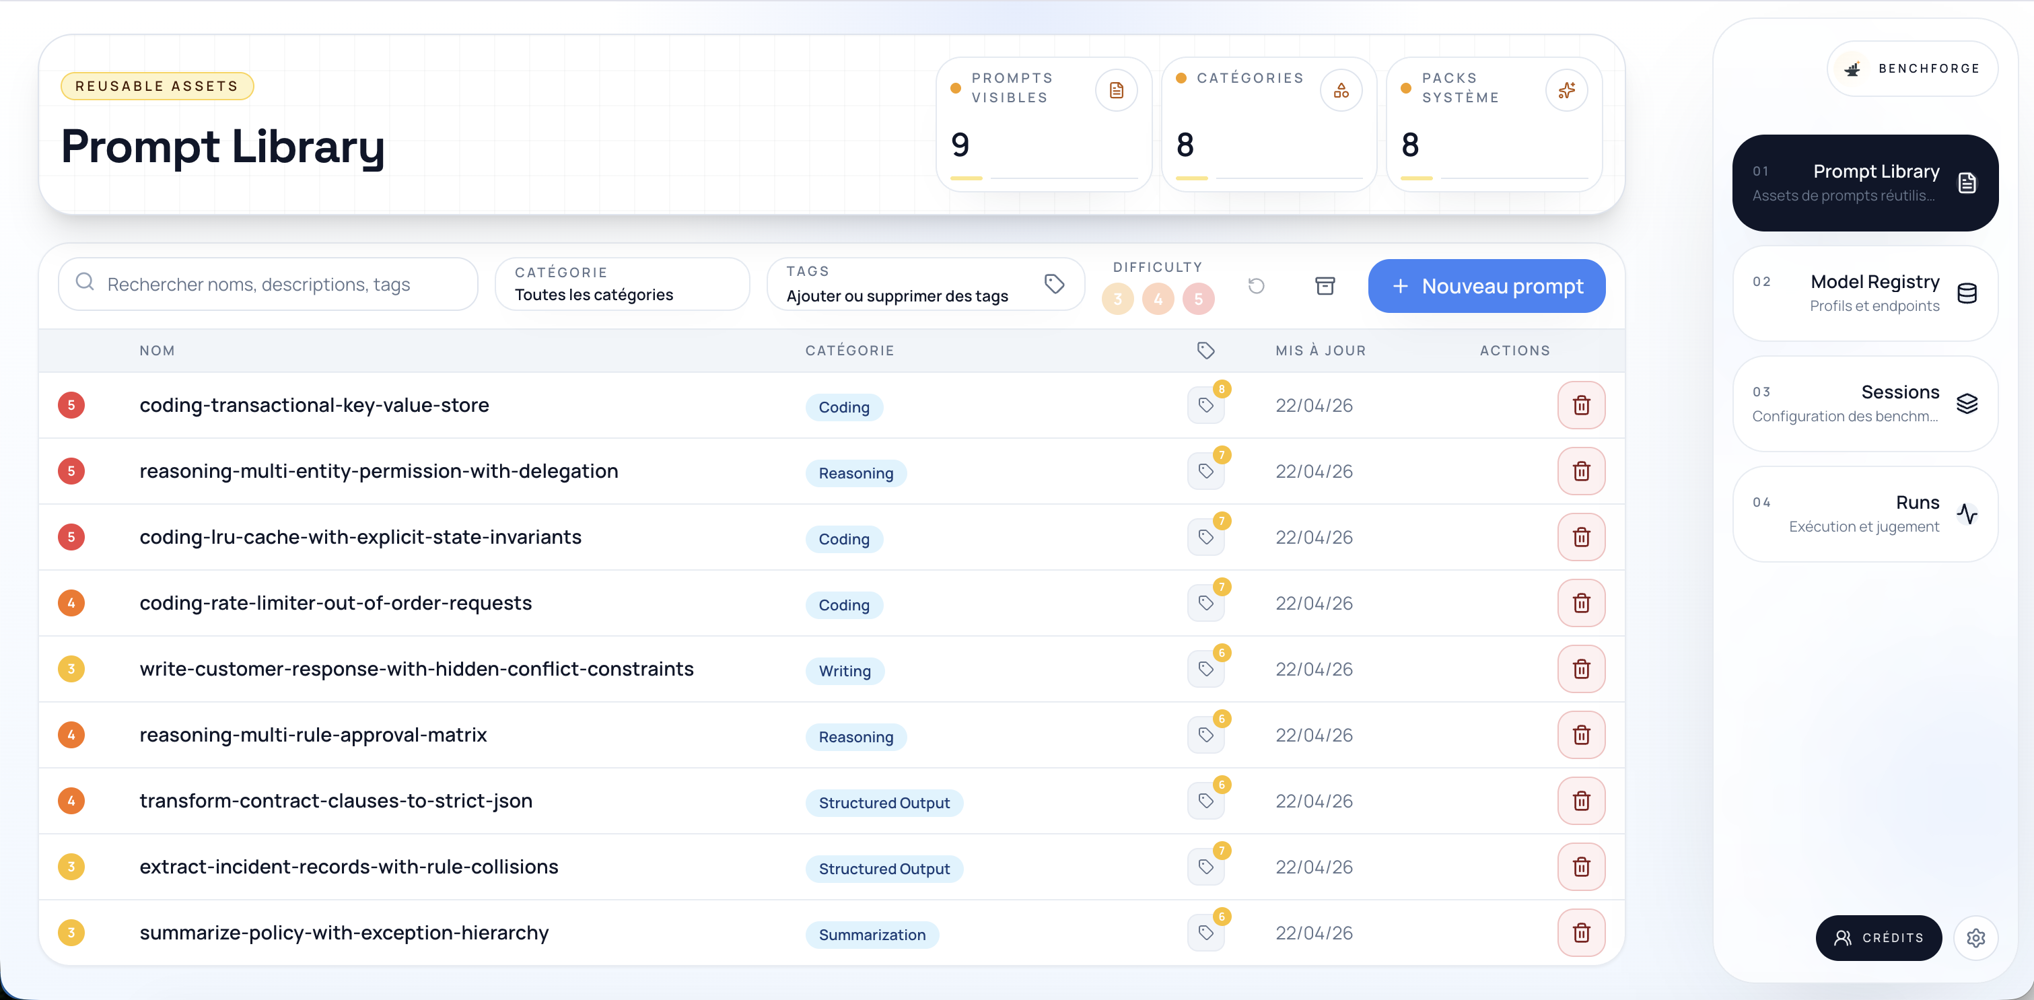The width and height of the screenshot is (2034, 1000).
Task: Go to Model Registry in the sidebar
Action: (1865, 293)
